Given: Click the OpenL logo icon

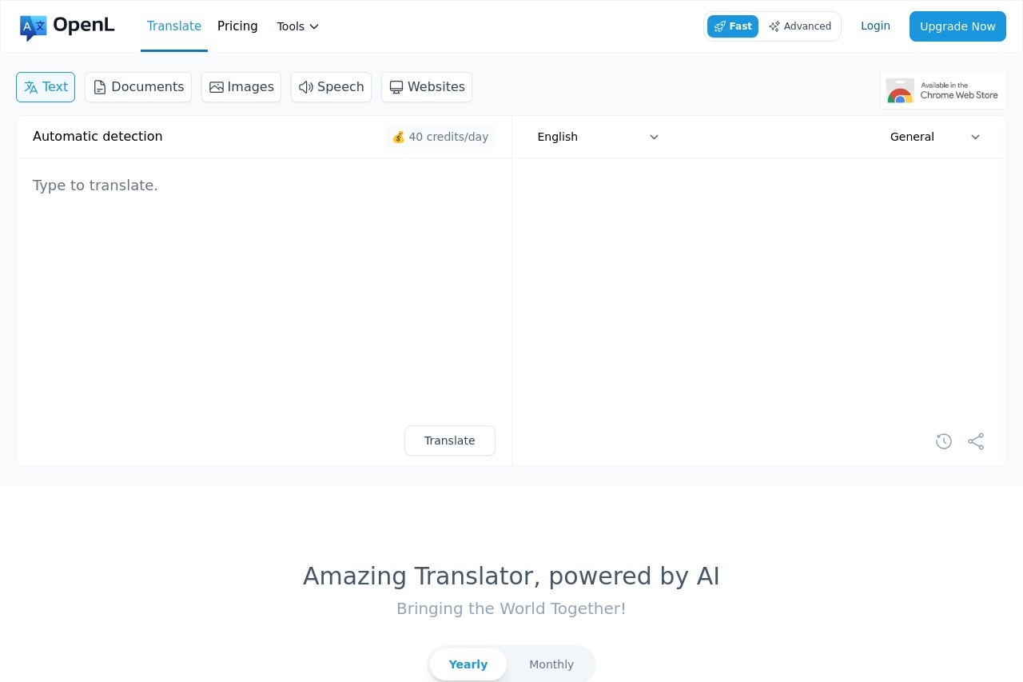Looking at the screenshot, I should (34, 28).
